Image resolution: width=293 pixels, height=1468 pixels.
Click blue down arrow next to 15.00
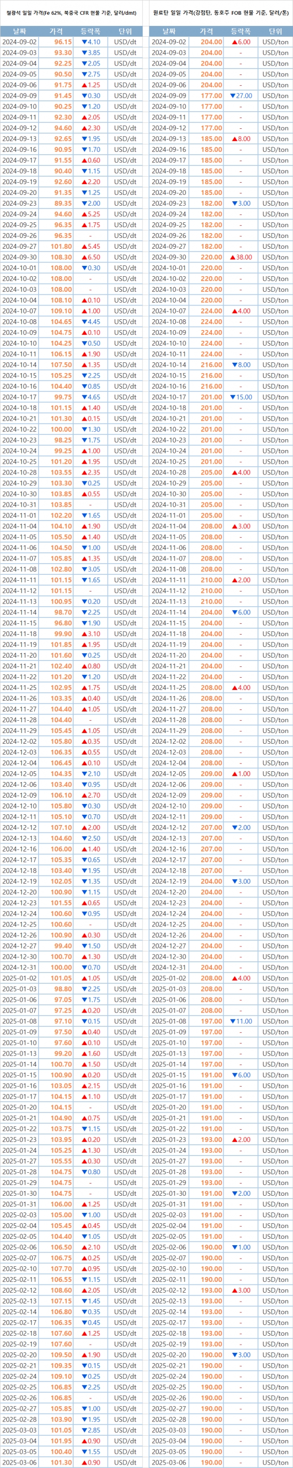click(233, 397)
